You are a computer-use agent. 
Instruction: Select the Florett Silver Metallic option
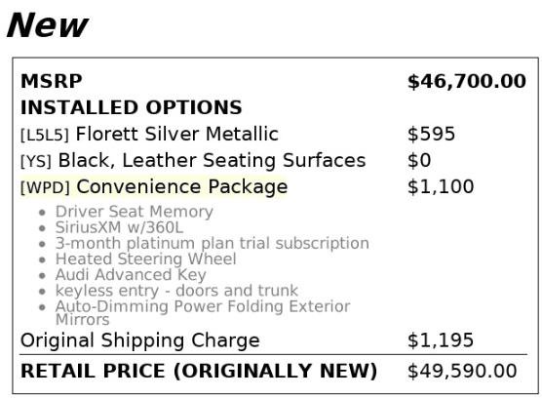177,134
